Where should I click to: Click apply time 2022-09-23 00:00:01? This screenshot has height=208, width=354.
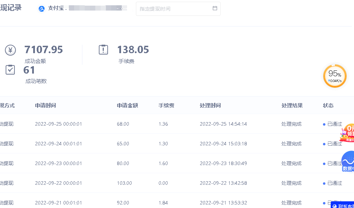pos(59,163)
